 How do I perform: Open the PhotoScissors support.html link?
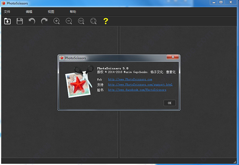click(x=140, y=84)
